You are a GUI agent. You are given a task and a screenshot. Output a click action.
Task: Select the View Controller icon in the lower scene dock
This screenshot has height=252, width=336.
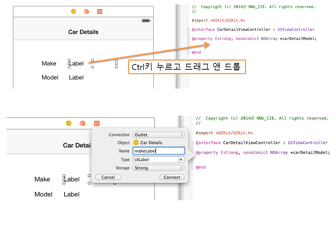[x=69, y=123]
